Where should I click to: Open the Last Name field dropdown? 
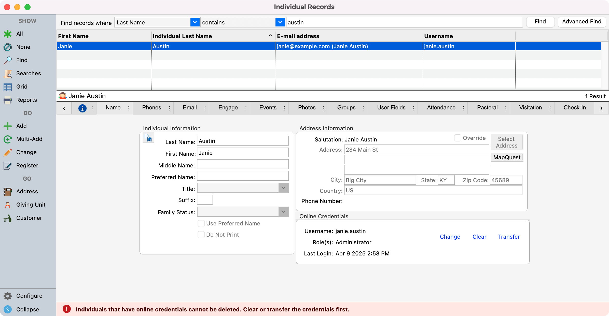(x=195, y=22)
